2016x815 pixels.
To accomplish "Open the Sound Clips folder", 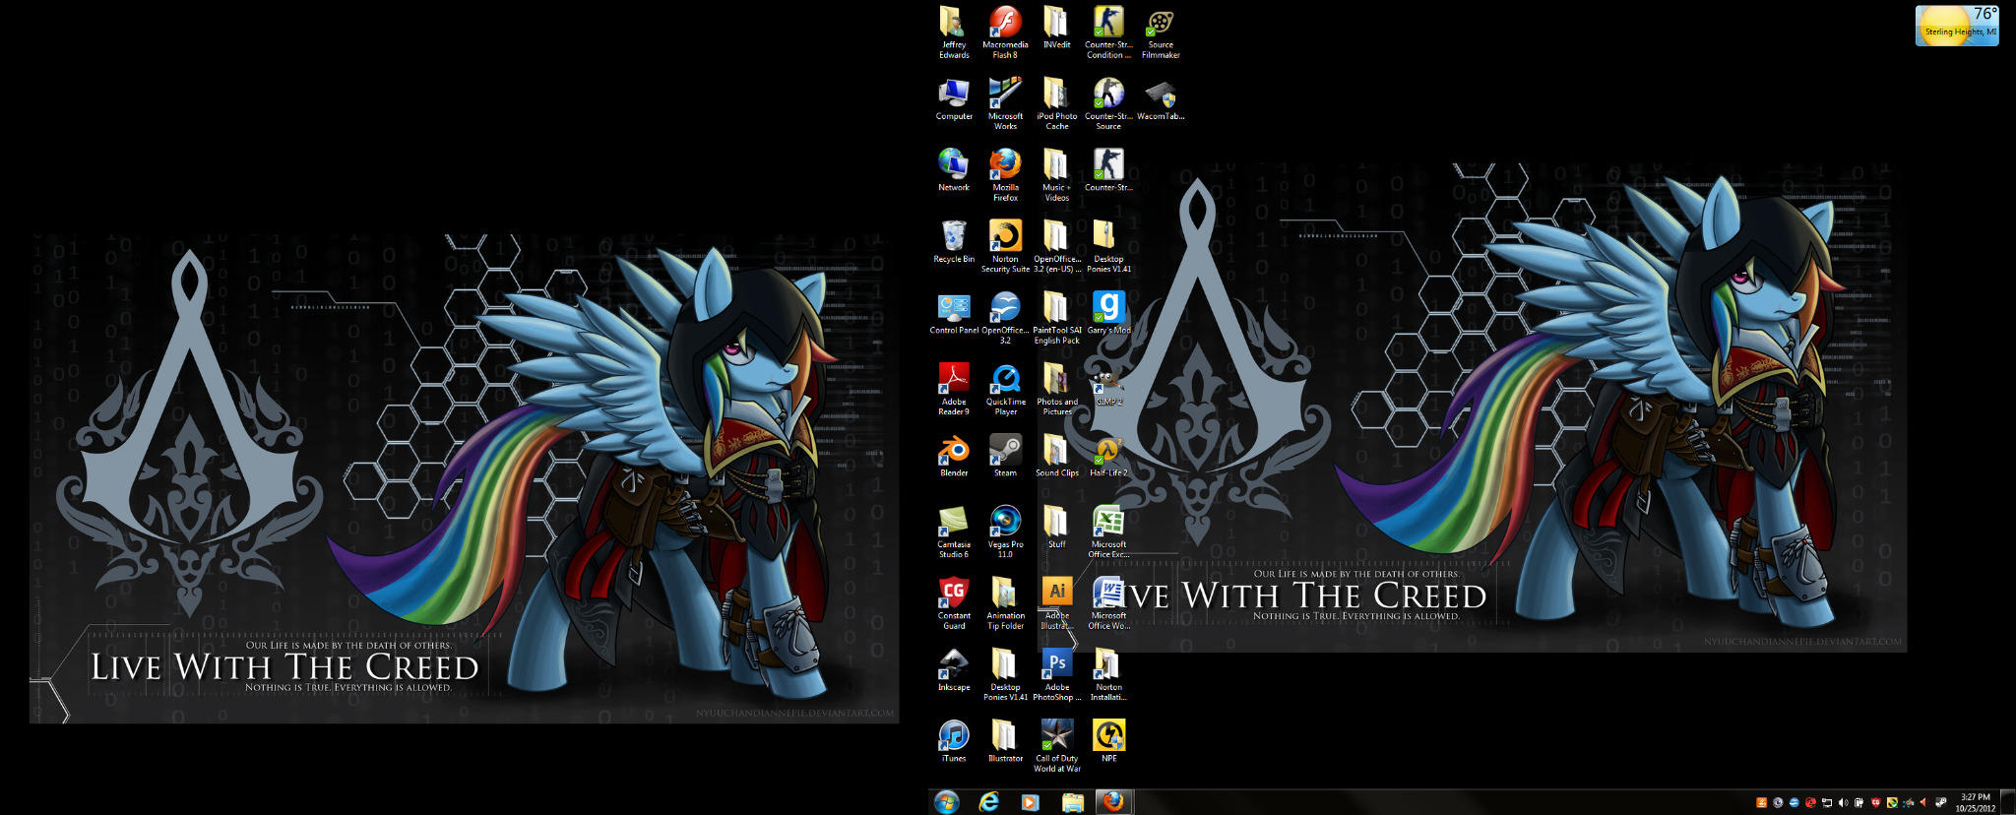I will coord(1056,457).
